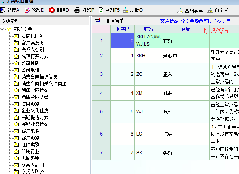
Task: Open the 销售合同状态 tree item
Action: tap(35, 90)
